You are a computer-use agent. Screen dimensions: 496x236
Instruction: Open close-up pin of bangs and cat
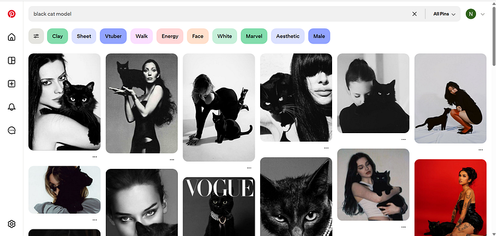[296, 97]
